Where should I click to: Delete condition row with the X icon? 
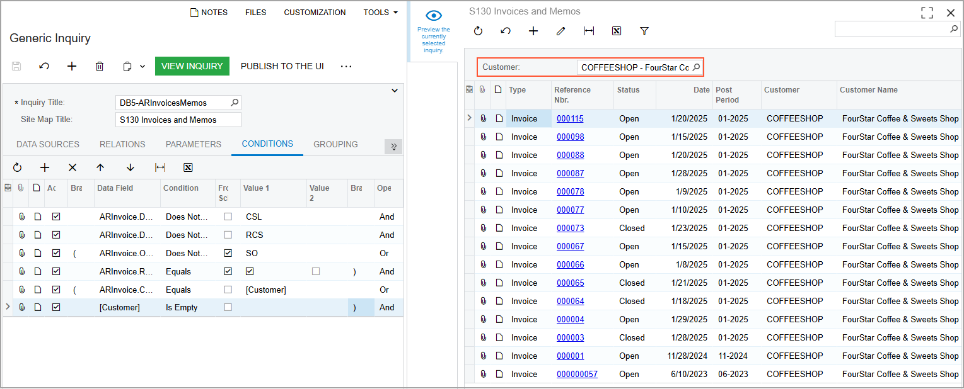click(x=73, y=167)
